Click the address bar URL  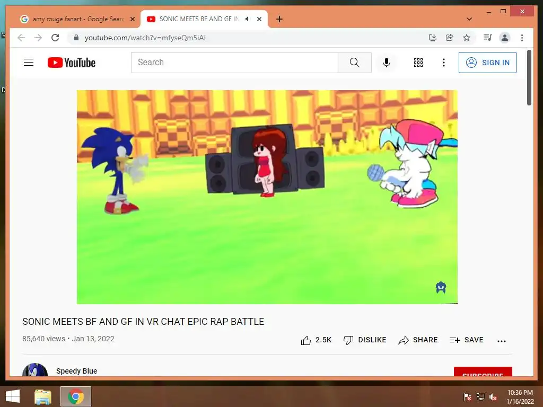point(145,38)
